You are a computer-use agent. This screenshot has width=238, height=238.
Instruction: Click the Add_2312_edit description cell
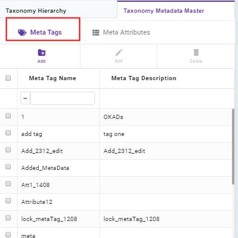tap(165, 151)
